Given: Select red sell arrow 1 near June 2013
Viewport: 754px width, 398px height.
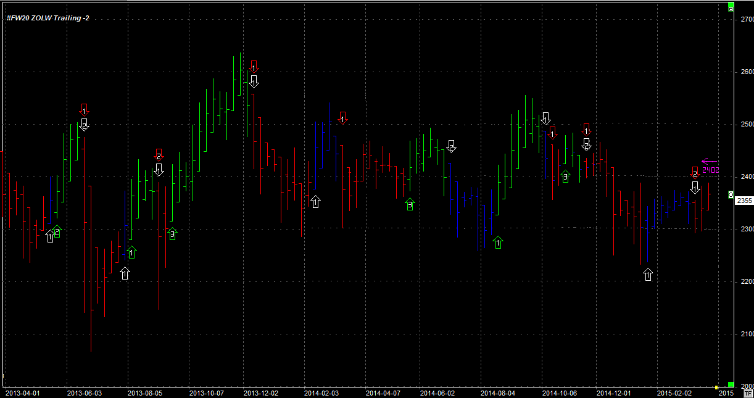Looking at the screenshot, I should [x=84, y=110].
